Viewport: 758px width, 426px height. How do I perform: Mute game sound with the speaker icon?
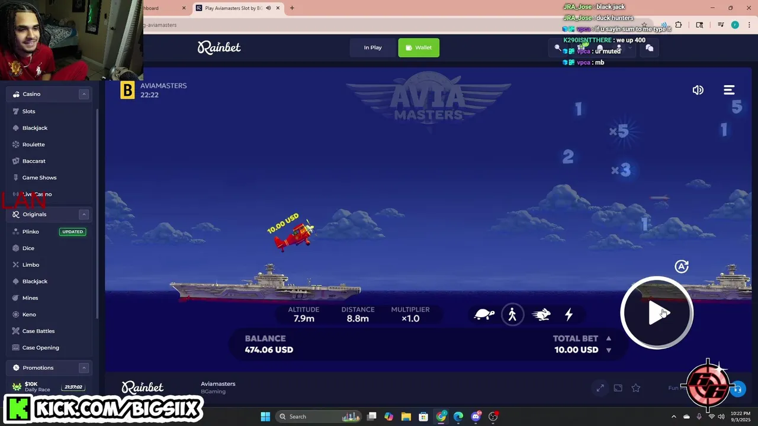[x=698, y=90]
